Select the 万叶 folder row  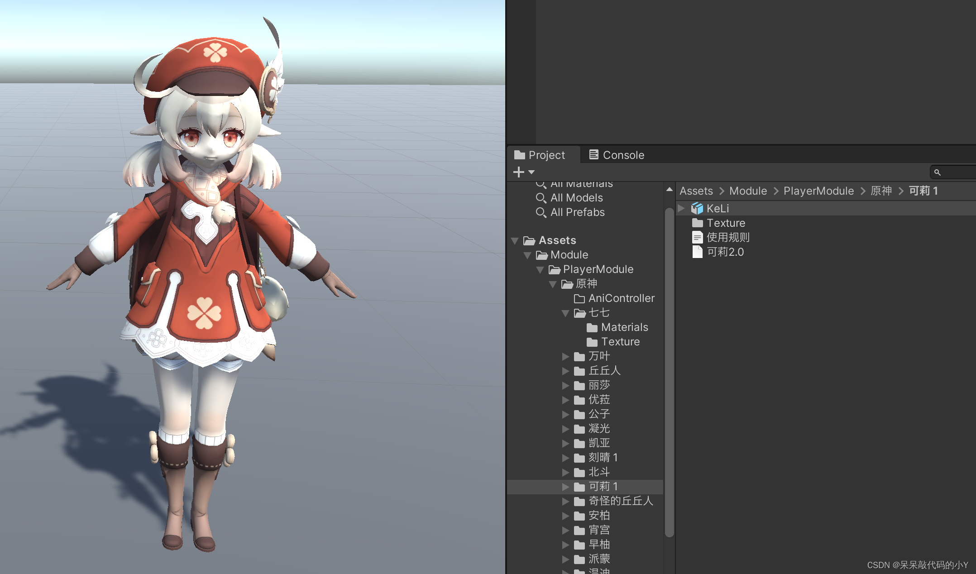point(585,356)
